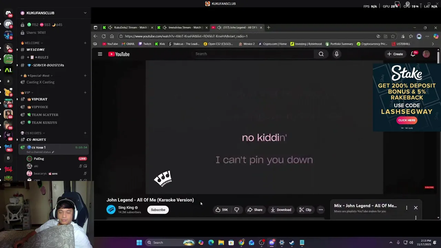
Task: Open Steam from the taskbar
Action: coord(292,242)
